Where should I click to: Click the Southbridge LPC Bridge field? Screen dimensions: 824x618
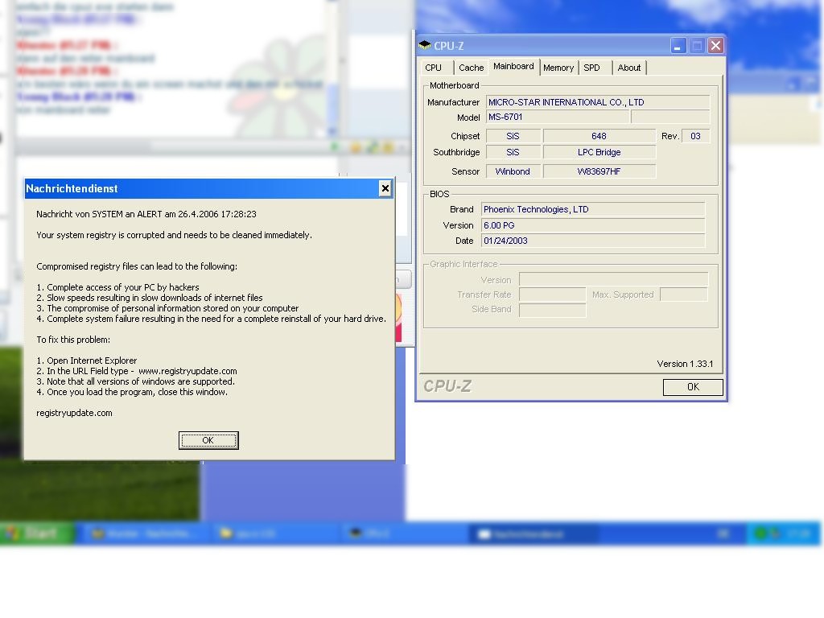pyautogui.click(x=599, y=152)
